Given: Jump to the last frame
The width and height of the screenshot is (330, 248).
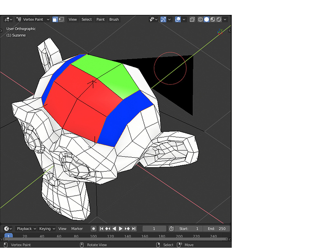Looking at the screenshot, I should [134, 229].
